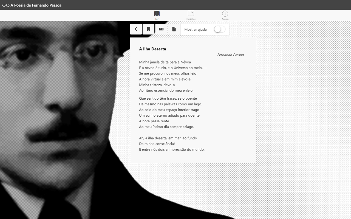Screen dimensions: 351x219
Task: Click the line 'Minha tristeza, devo-a'
Action: (x=157, y=85)
